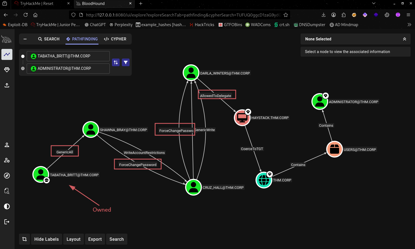Open Group Management with the diamond icon
This screenshot has width=415, height=249.
7,70
